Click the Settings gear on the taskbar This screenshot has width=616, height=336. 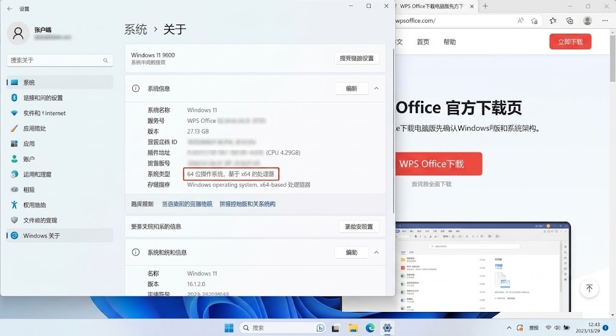click(x=387, y=328)
